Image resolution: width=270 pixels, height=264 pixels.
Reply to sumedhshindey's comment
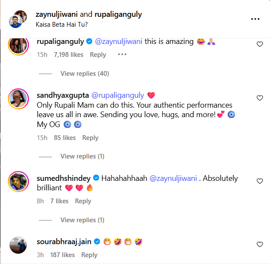[83, 201]
